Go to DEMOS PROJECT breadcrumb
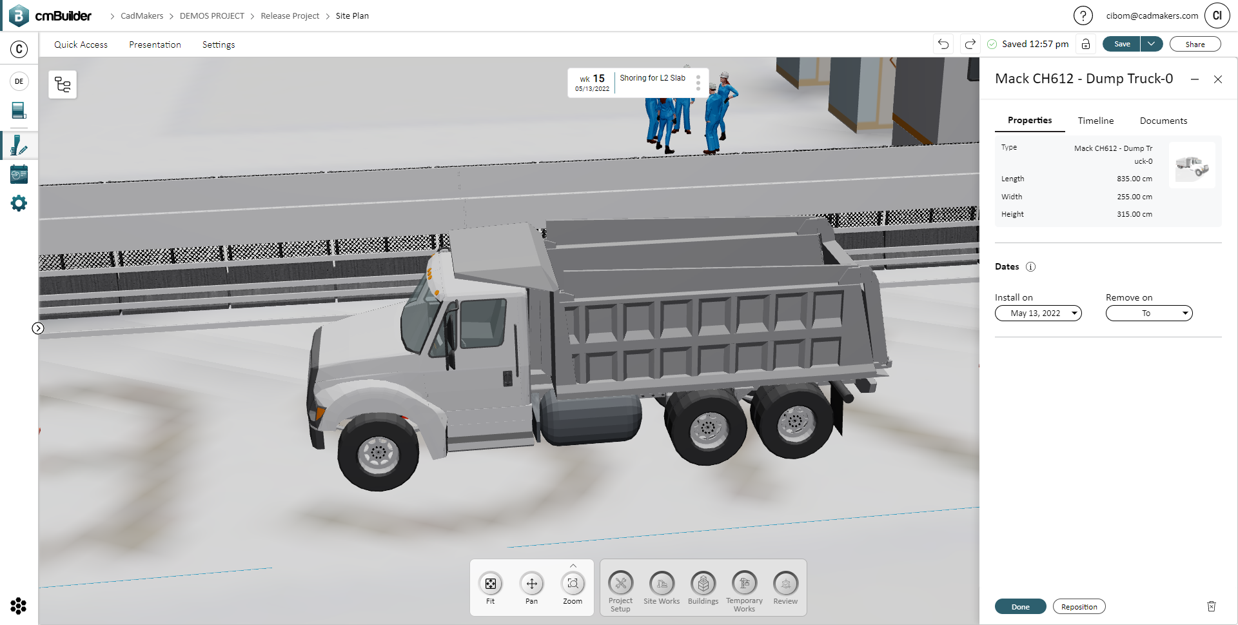1238x625 pixels. click(x=211, y=15)
